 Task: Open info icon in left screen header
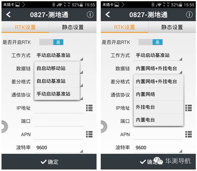pos(90,15)
